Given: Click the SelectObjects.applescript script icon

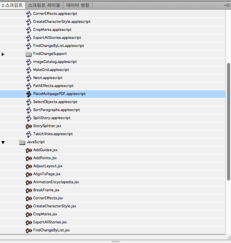Looking at the screenshot, I should tap(28, 102).
